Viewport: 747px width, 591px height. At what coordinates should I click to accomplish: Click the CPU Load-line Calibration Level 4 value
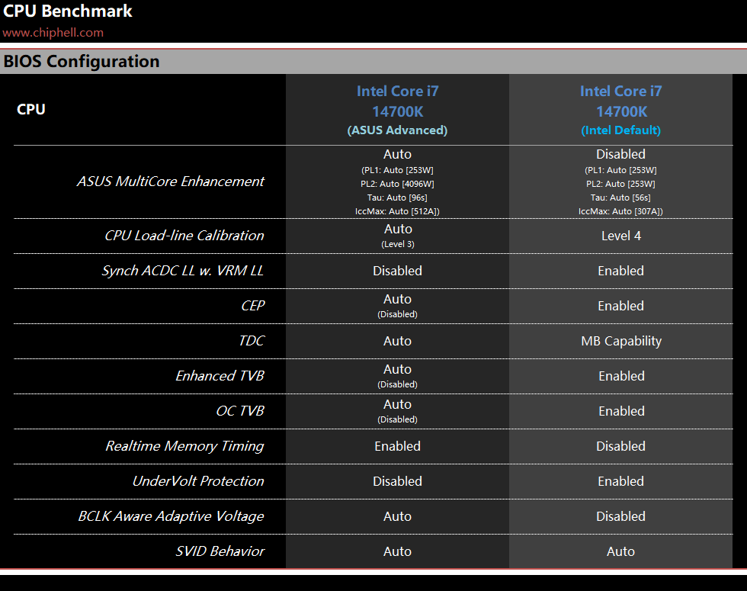620,236
